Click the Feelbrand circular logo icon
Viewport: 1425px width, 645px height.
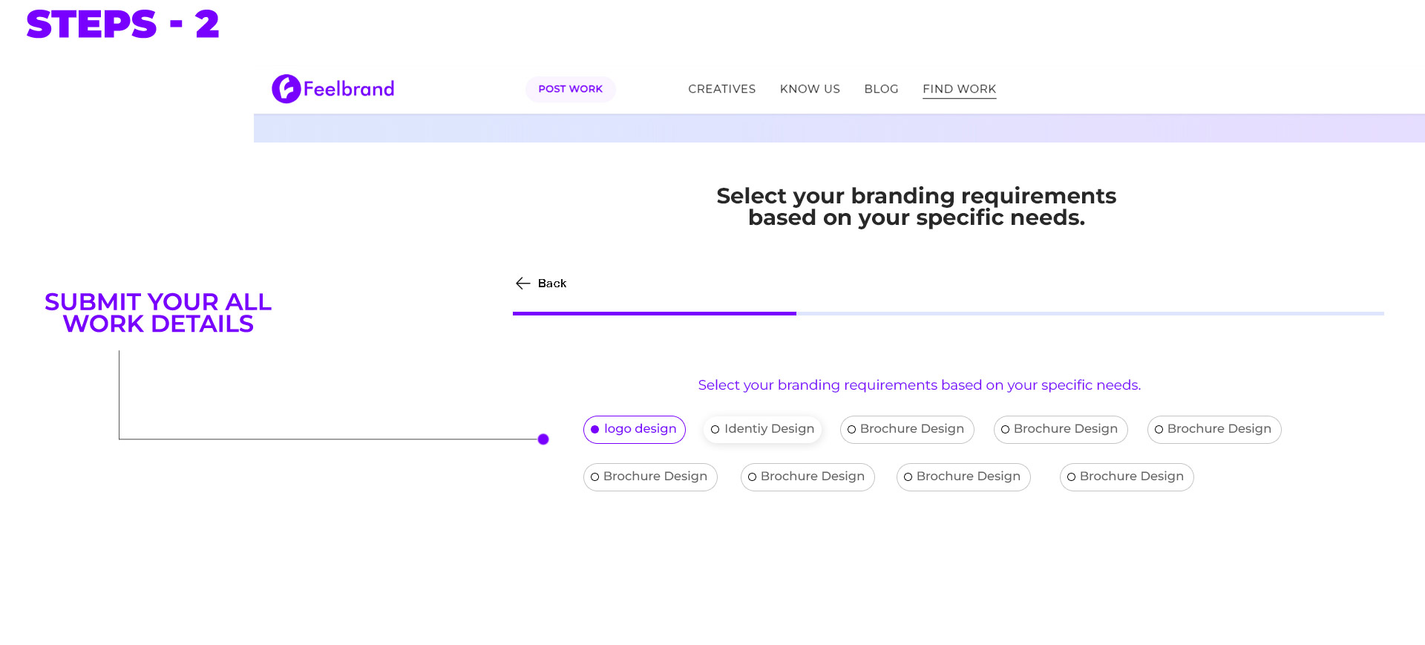[x=286, y=89]
